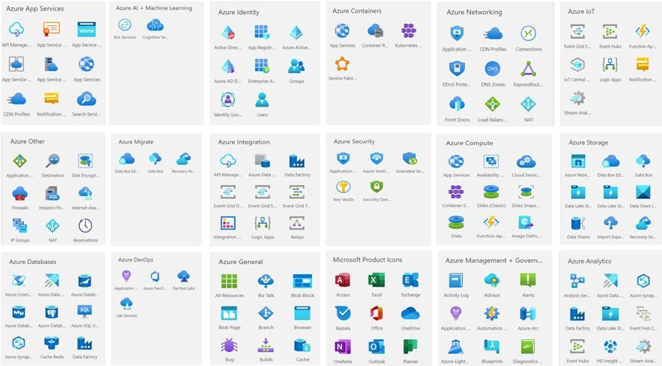Click the Event Hub Clusters icon
This screenshot has width=662, height=366.
[643, 313]
